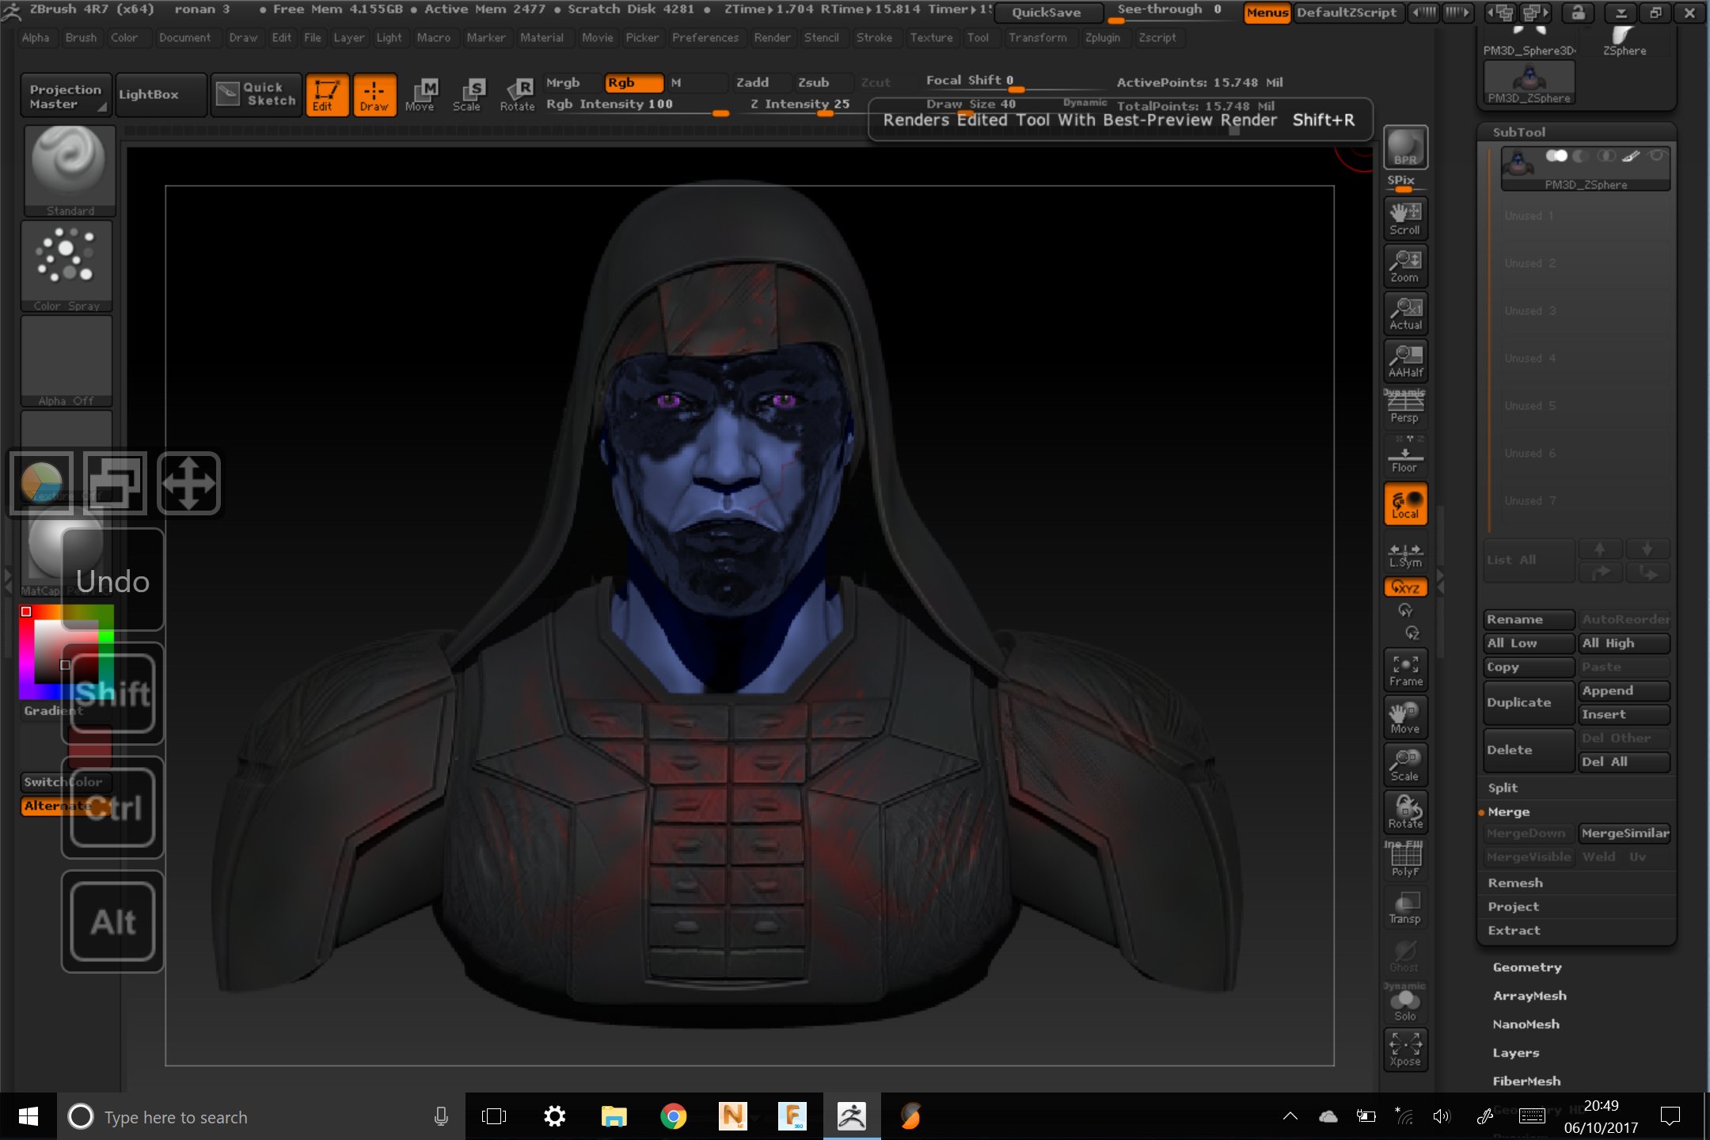1710x1140 pixels.
Task: Select the ZSphere tool thumbnail
Action: click(x=1624, y=40)
